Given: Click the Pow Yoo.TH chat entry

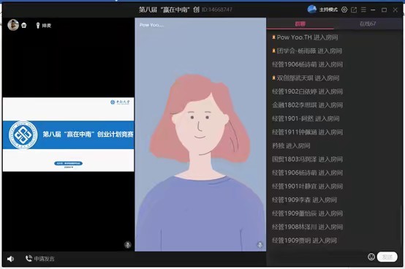Looking at the screenshot, I should [x=305, y=37].
